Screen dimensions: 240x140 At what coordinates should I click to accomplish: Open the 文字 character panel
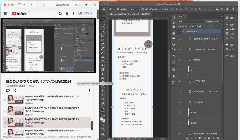(230, 25)
